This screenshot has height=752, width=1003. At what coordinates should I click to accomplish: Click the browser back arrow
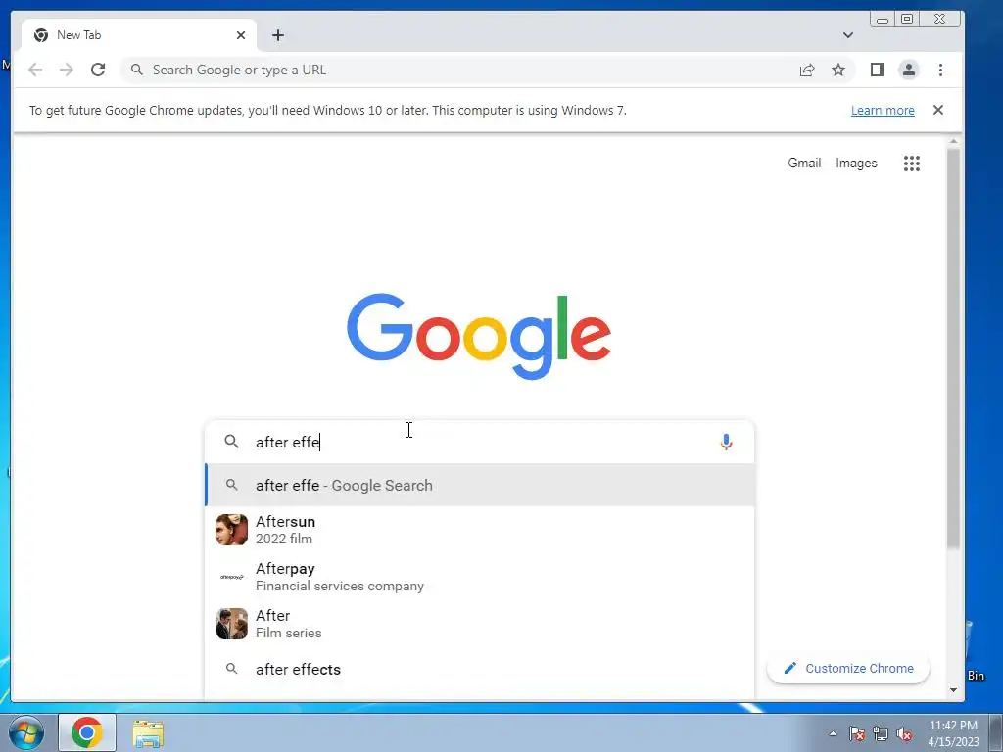coord(35,70)
